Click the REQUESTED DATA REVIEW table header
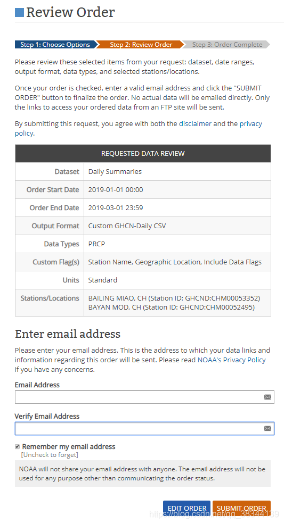This screenshot has height=524, width=284. (143, 153)
